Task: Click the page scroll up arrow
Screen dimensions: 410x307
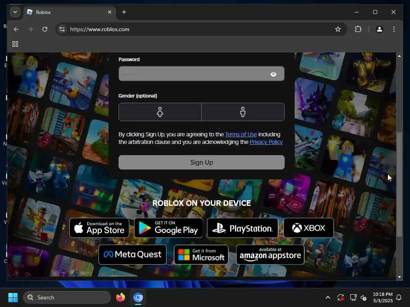Action: [399, 56]
